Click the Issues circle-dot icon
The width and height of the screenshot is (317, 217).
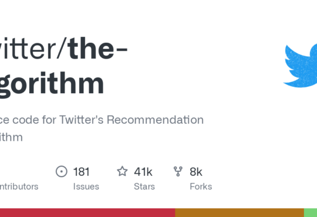tap(62, 171)
